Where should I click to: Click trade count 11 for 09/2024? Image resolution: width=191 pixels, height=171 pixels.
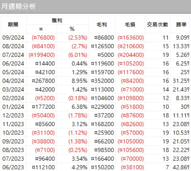coord(166,38)
